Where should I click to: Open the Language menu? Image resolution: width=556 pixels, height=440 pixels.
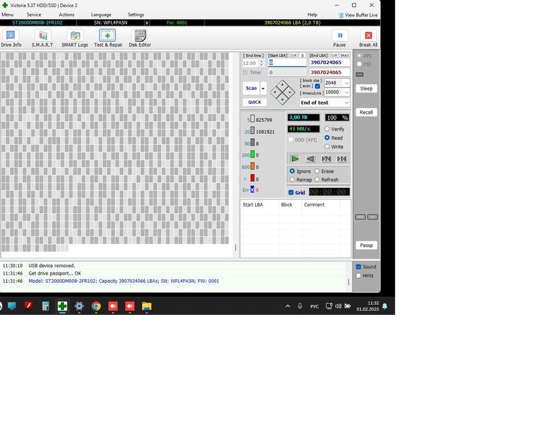[x=101, y=14]
